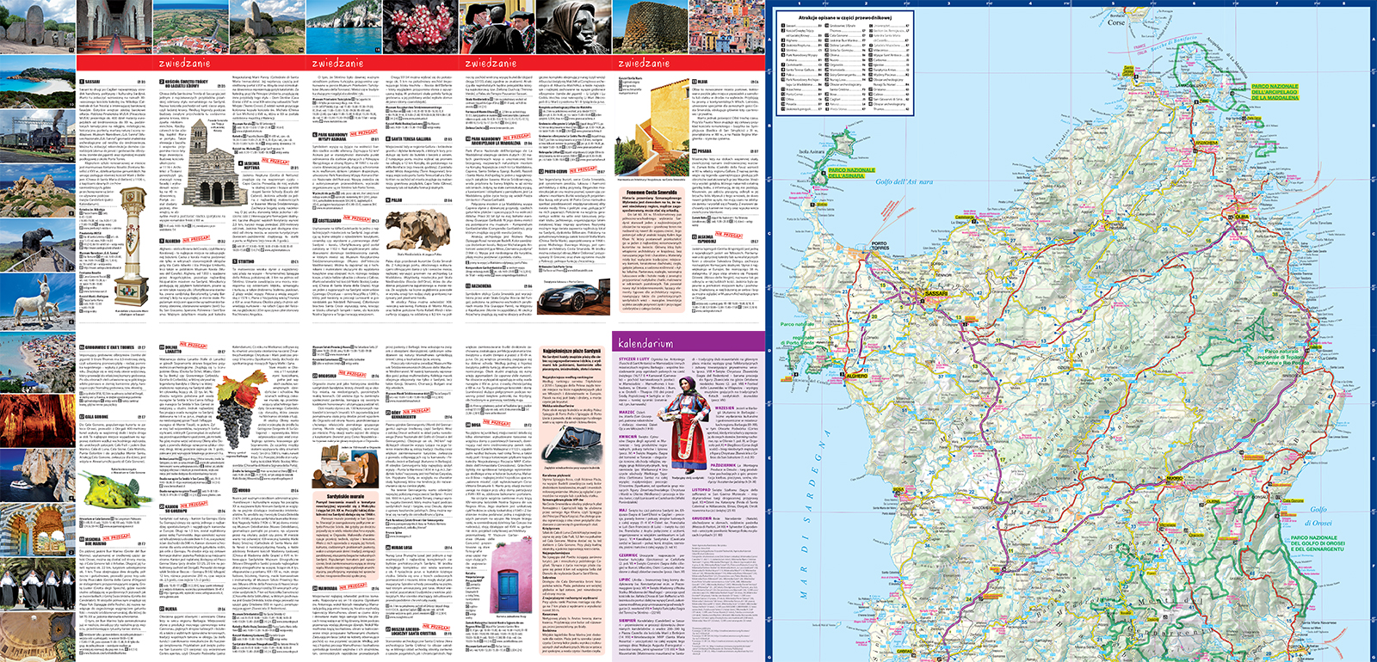
Task: Select the bear-shaped rock illustration
Action: [x=417, y=230]
